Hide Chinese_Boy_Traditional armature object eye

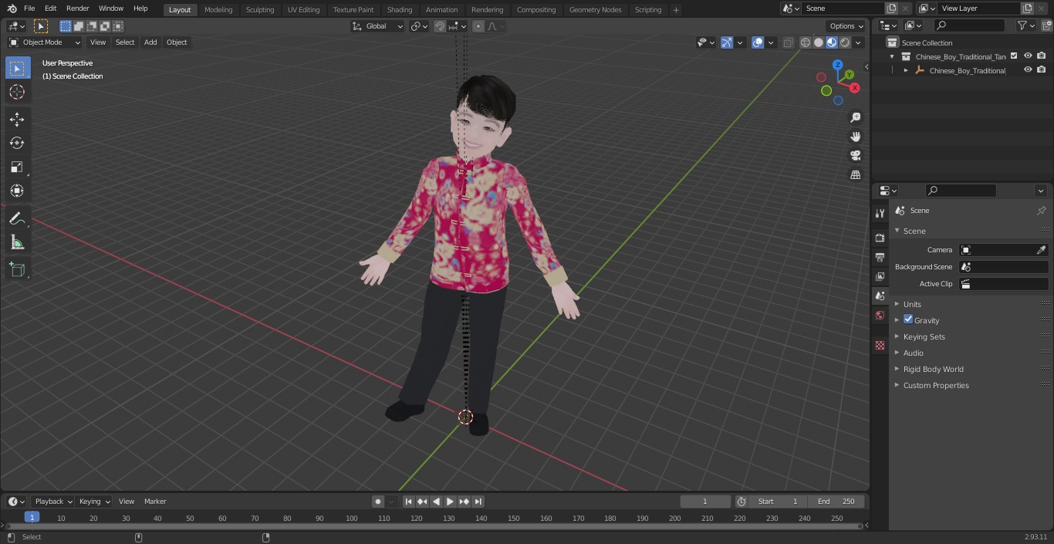pos(1028,69)
